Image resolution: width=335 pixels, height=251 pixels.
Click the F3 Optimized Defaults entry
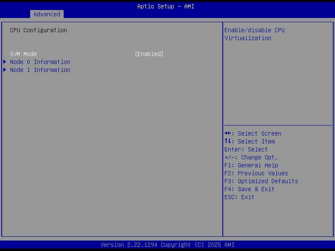tap(261, 181)
